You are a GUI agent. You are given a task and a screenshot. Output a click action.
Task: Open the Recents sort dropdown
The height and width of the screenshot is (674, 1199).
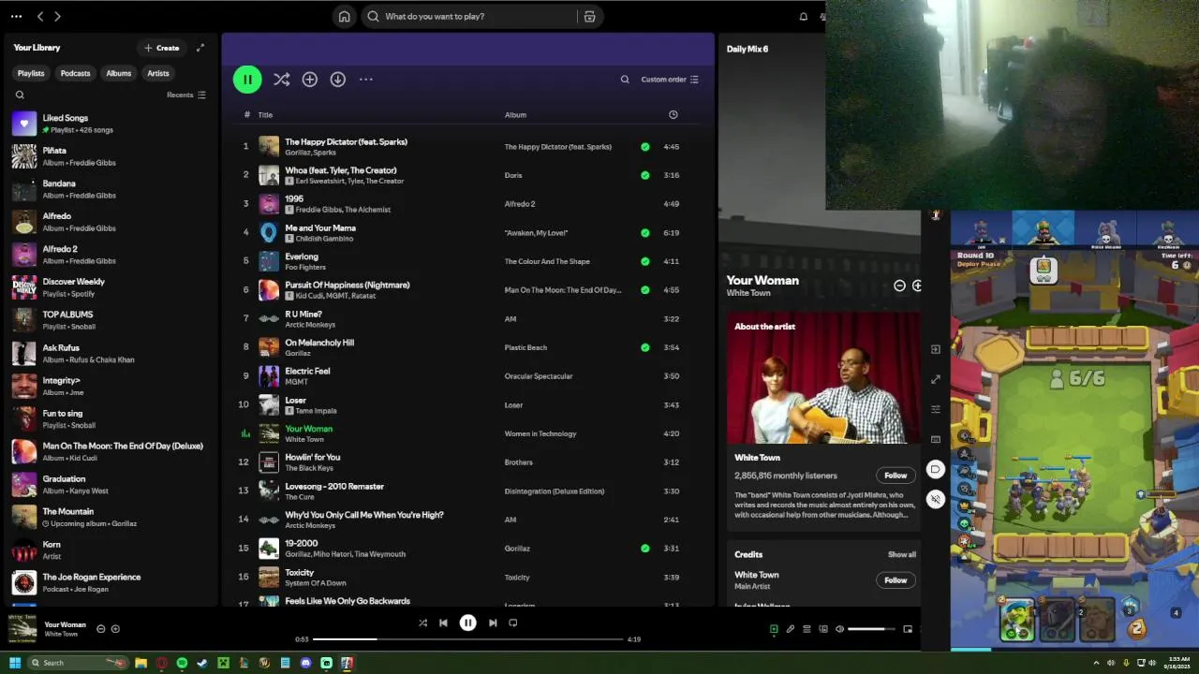point(185,95)
